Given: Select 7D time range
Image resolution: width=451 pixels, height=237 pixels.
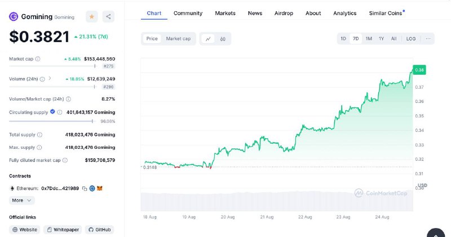Looking at the screenshot, I should tap(356, 39).
